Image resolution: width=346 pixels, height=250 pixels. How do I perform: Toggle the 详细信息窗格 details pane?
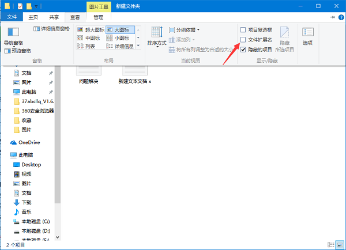[x=51, y=29]
